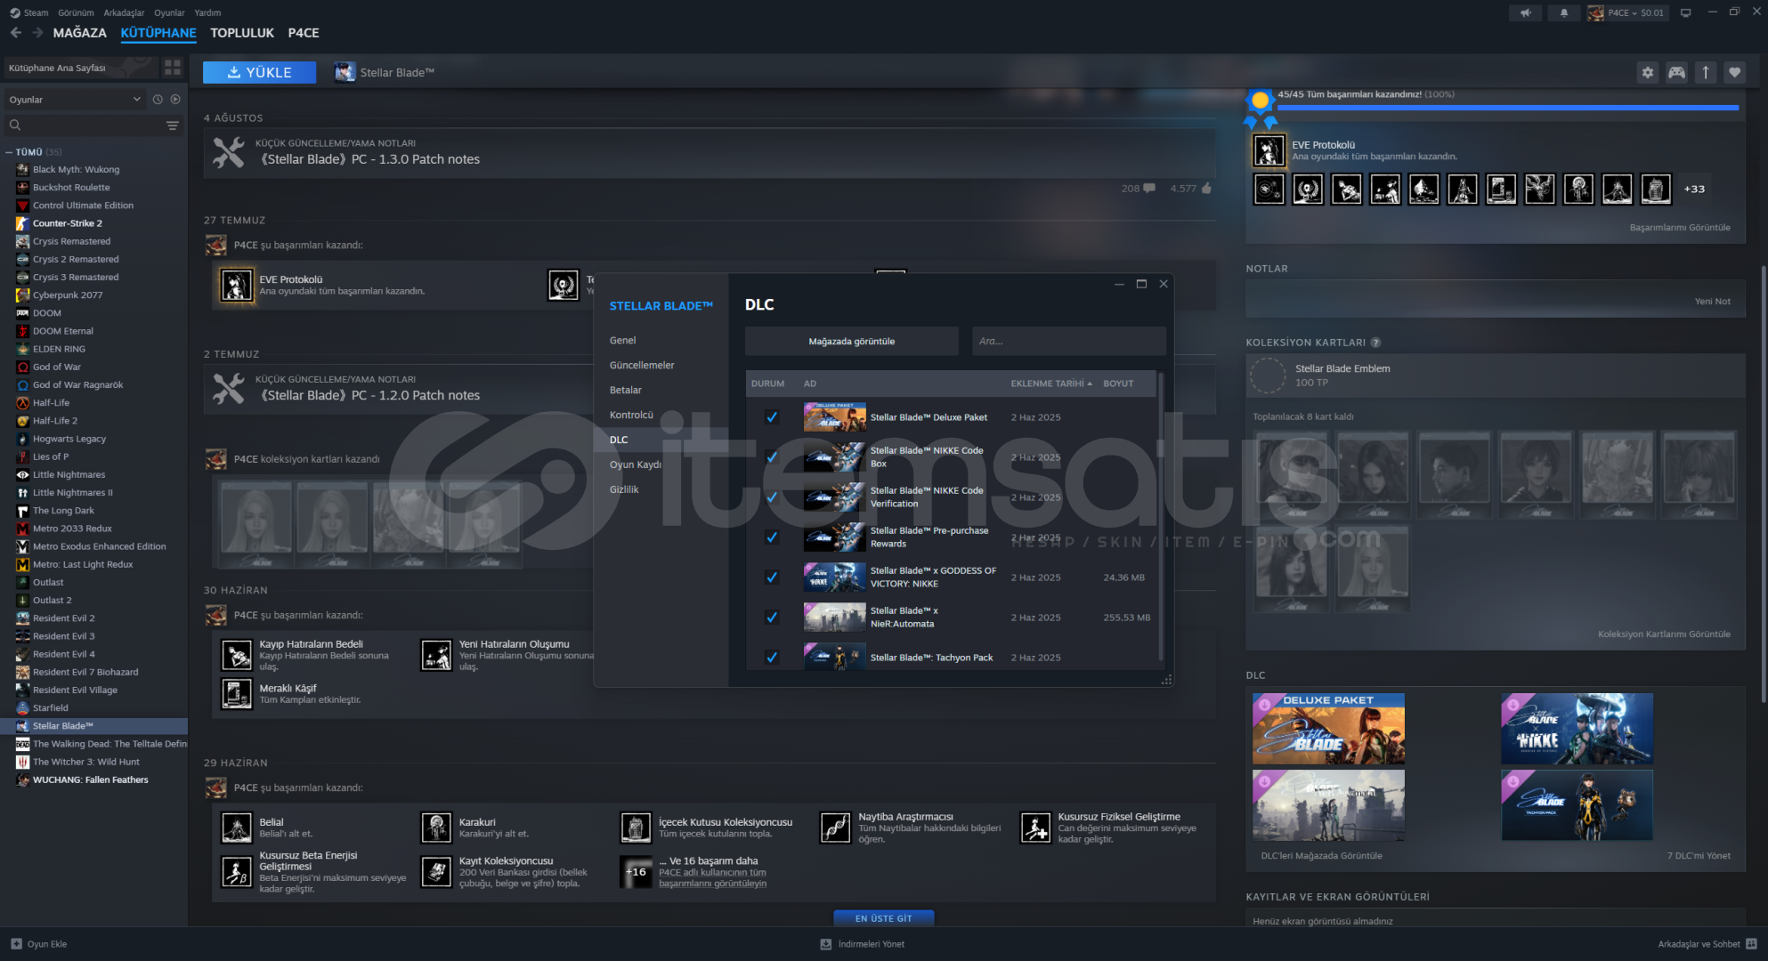The width and height of the screenshot is (1768, 961).
Task: Go forward with the right arrow
Action: (37, 33)
